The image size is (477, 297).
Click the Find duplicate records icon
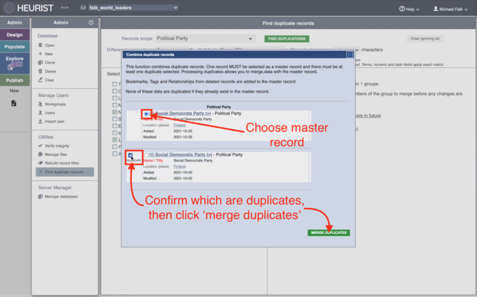click(x=41, y=172)
